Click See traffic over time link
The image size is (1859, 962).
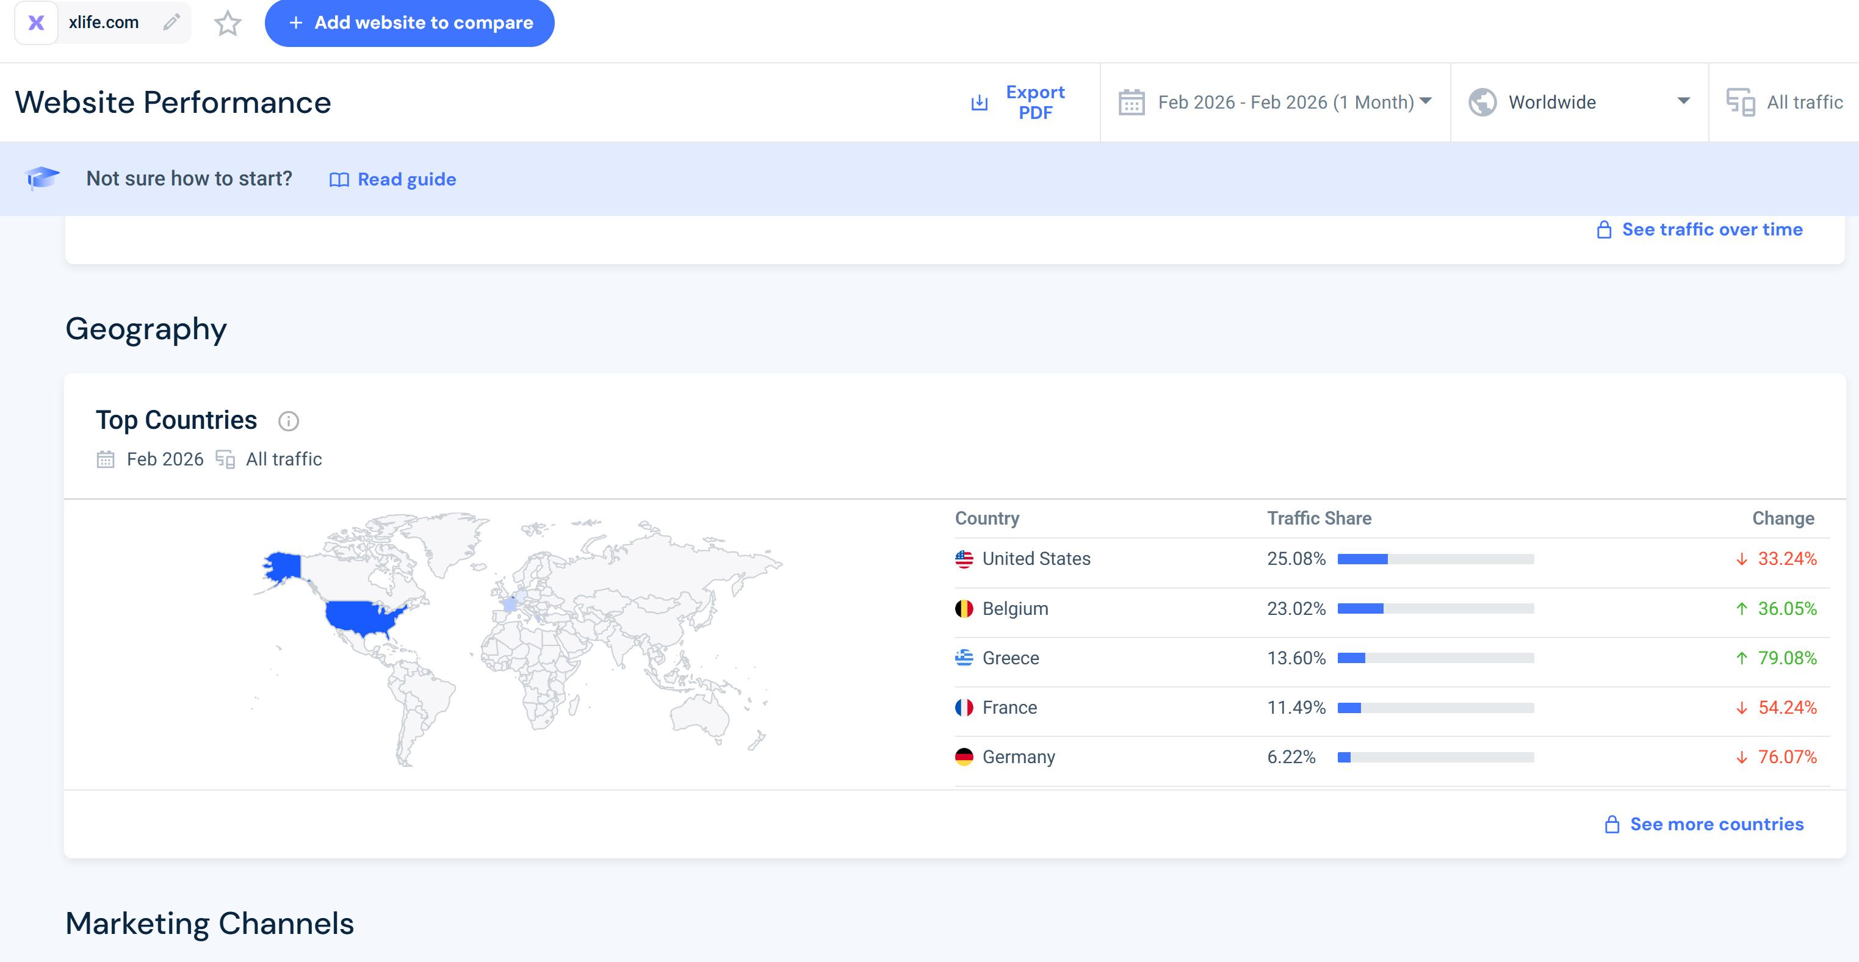(x=1711, y=229)
